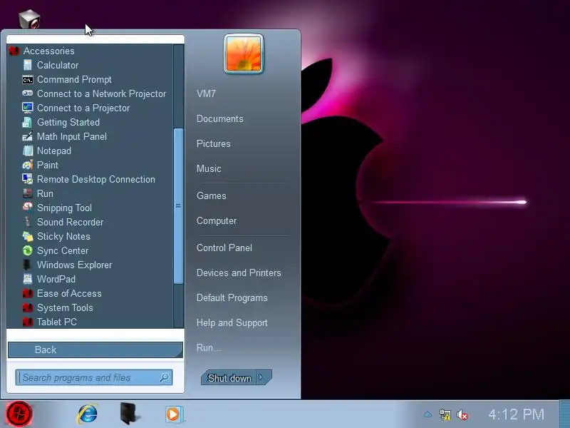The width and height of the screenshot is (570, 428).
Task: Select the Connect to a Projector label
Action: (83, 108)
